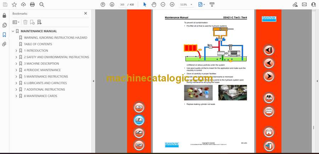This screenshot has height=154, width=319.
Task: Open the page thumbnails panel
Action: coord(4,25)
